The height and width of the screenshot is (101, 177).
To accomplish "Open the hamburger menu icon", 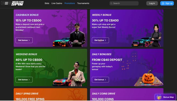I will point(6,3).
